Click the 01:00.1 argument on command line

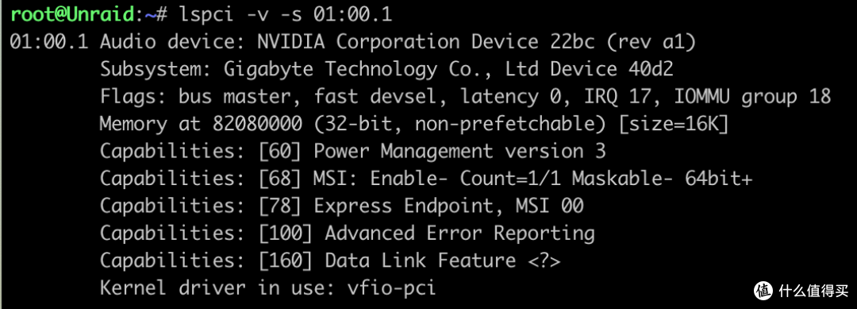click(x=352, y=15)
